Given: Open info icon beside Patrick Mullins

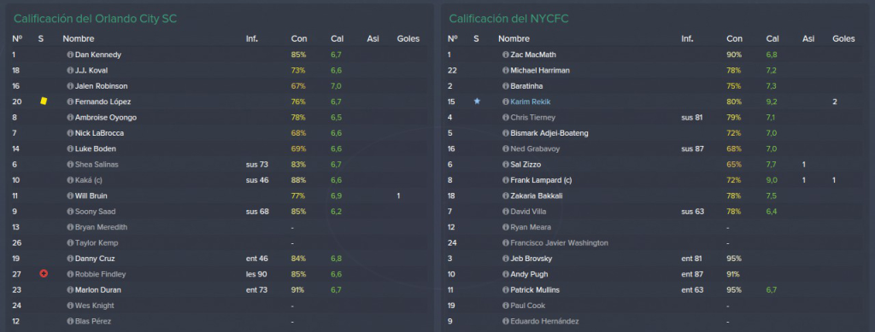Looking at the screenshot, I should 506,290.
